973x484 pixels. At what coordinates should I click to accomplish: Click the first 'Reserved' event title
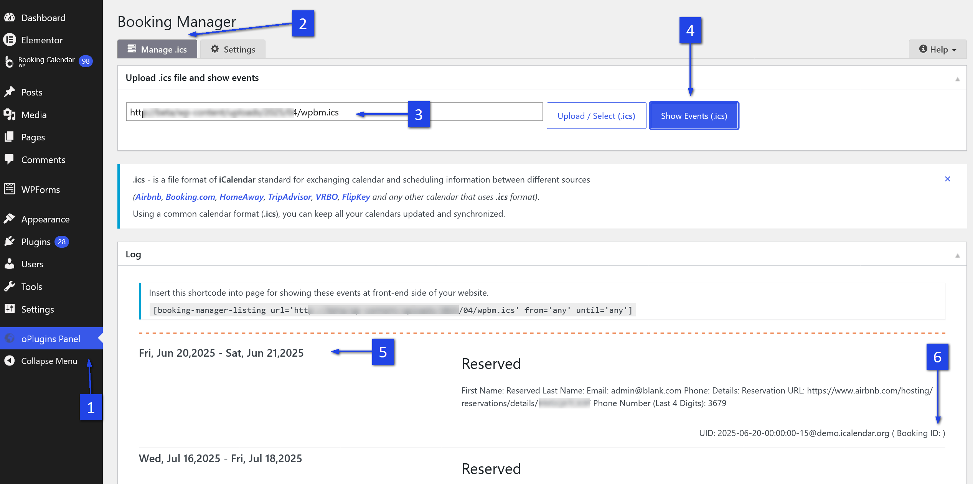click(491, 364)
